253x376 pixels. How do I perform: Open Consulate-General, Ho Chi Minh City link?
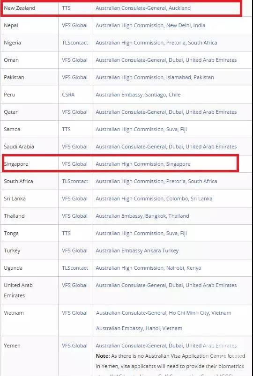click(164, 313)
